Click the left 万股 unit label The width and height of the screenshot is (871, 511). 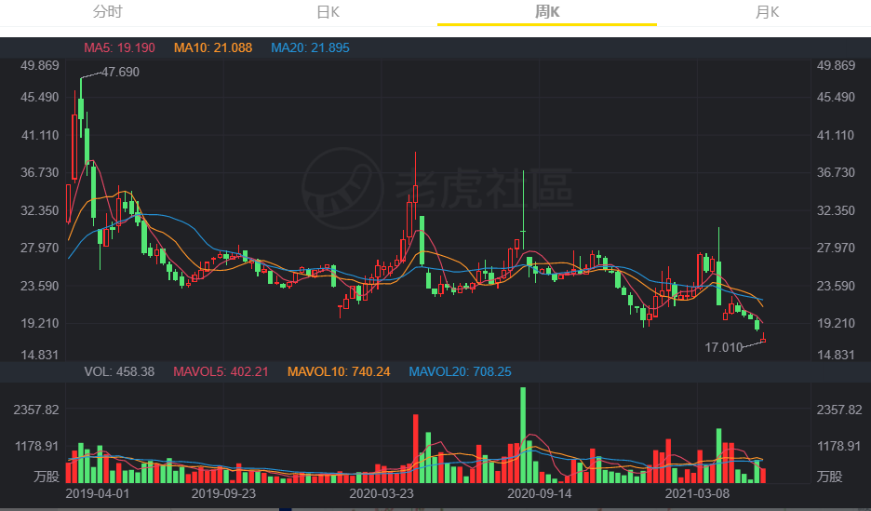click(47, 476)
